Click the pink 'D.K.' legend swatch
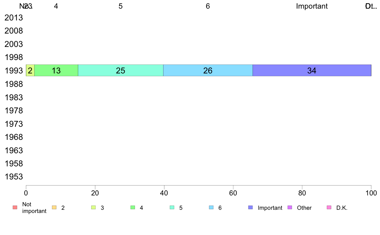380x235 pixels. (329, 208)
